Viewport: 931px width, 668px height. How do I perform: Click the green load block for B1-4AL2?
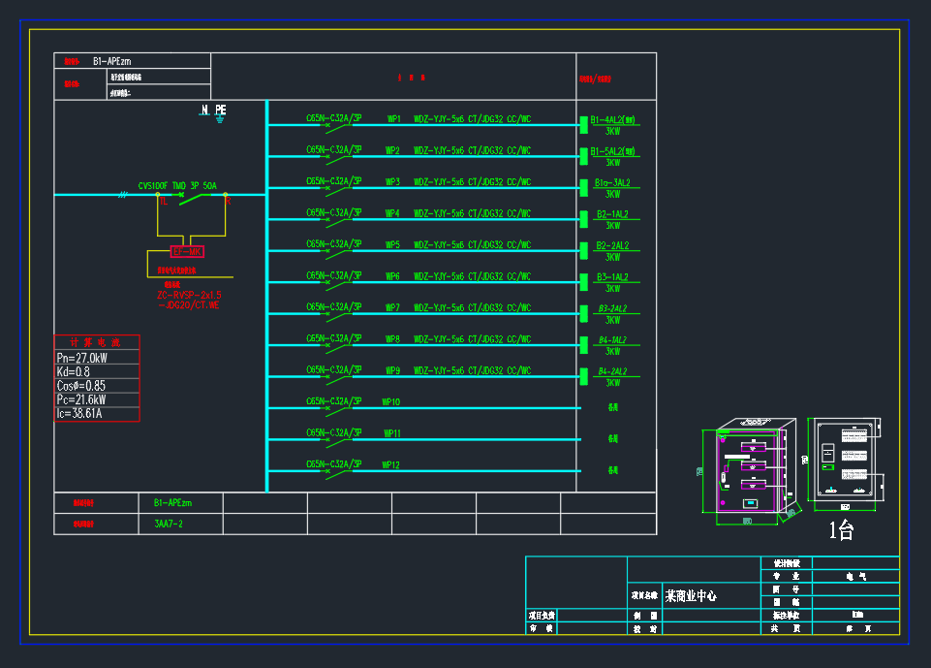(583, 124)
